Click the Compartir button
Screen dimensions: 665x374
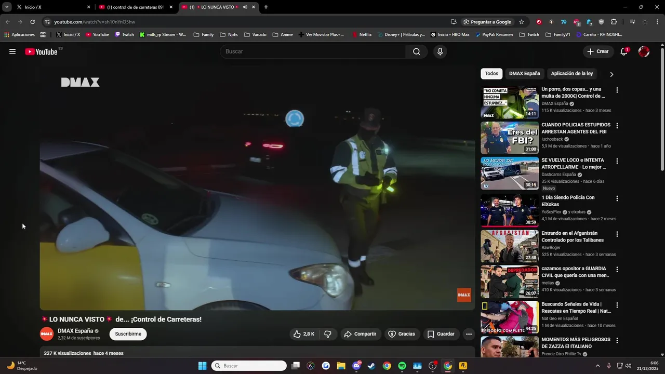(361, 334)
